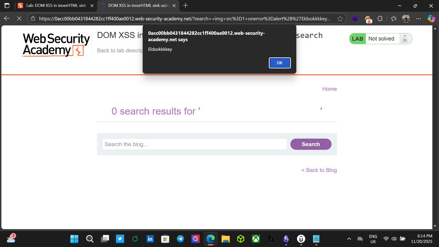The width and height of the screenshot is (439, 247).
Task: Open the Favorites list
Action: 394,19
